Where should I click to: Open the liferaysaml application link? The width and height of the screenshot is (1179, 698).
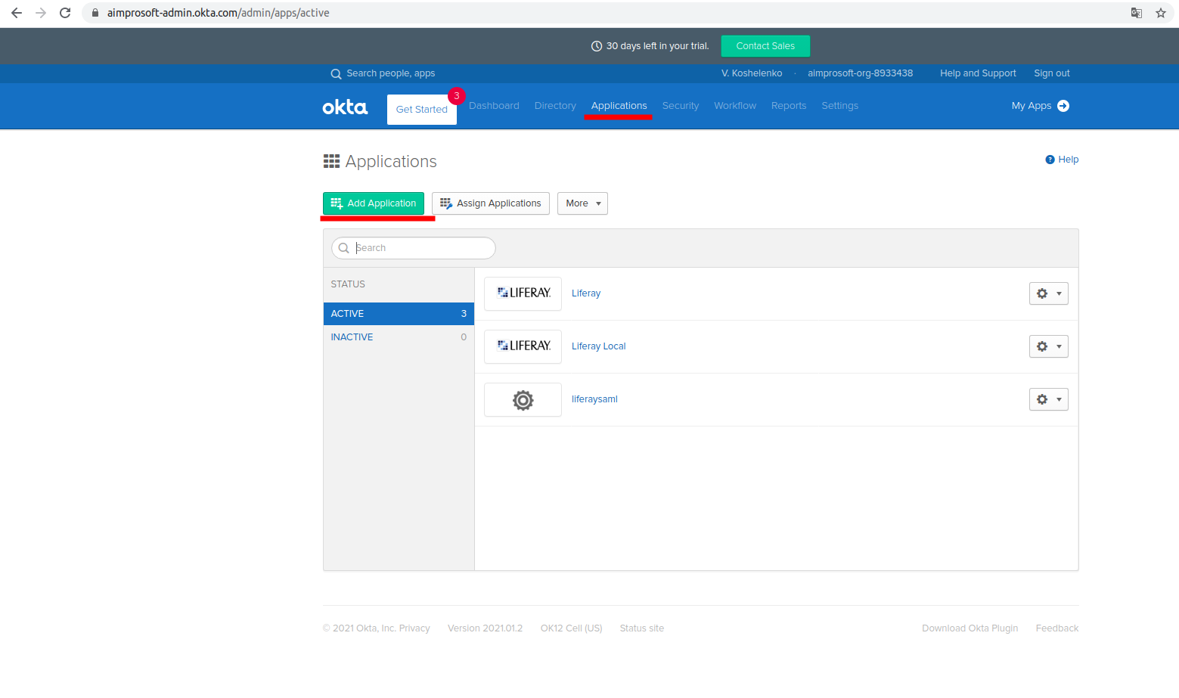tap(594, 399)
